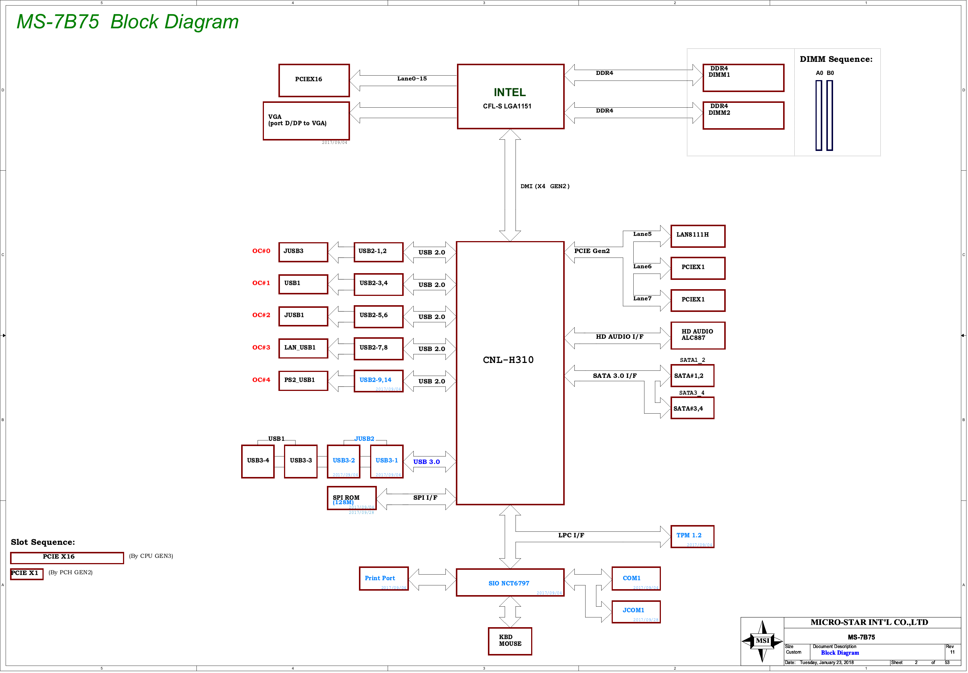Click the USB2-5,6 block

pyautogui.click(x=379, y=316)
